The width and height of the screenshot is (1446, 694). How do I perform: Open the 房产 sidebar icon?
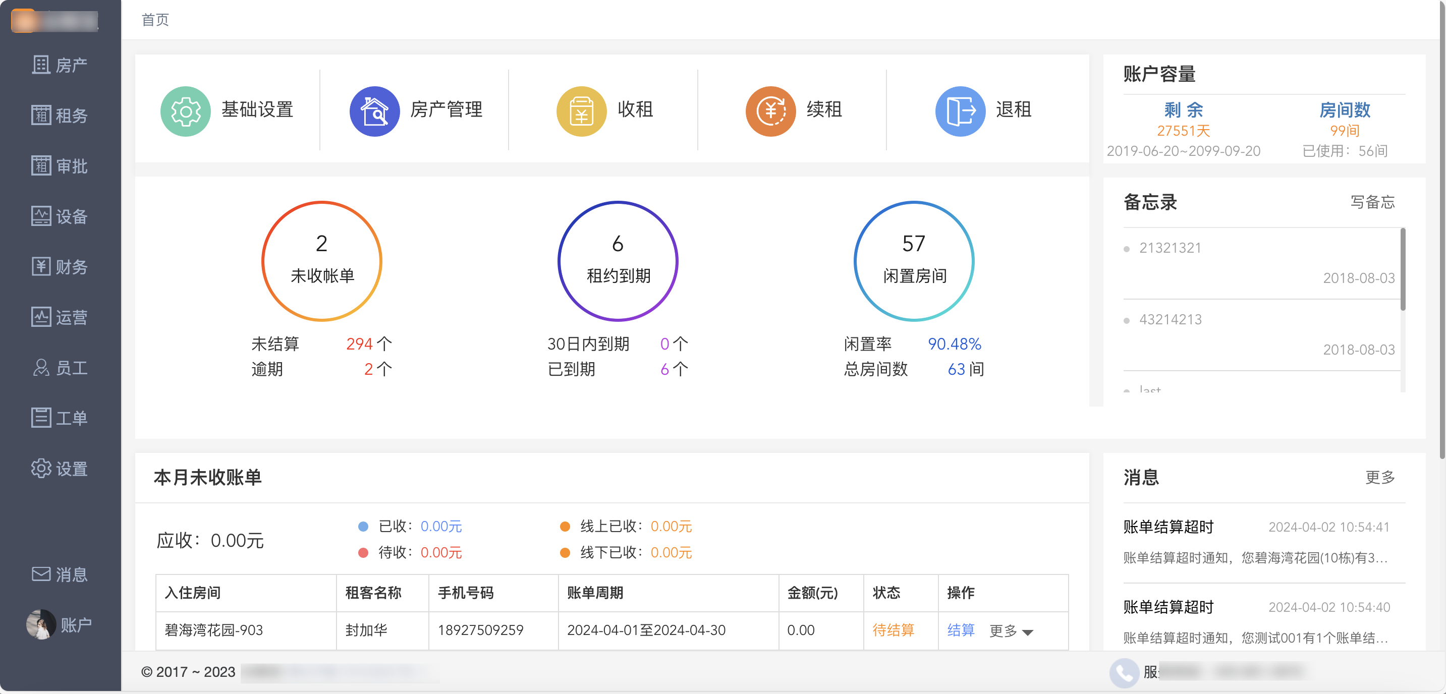(41, 65)
